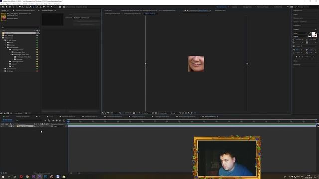Viewport: 319px width, 179px height.
Task: Click the new composition icon in Project panel
Action: coord(8,113)
